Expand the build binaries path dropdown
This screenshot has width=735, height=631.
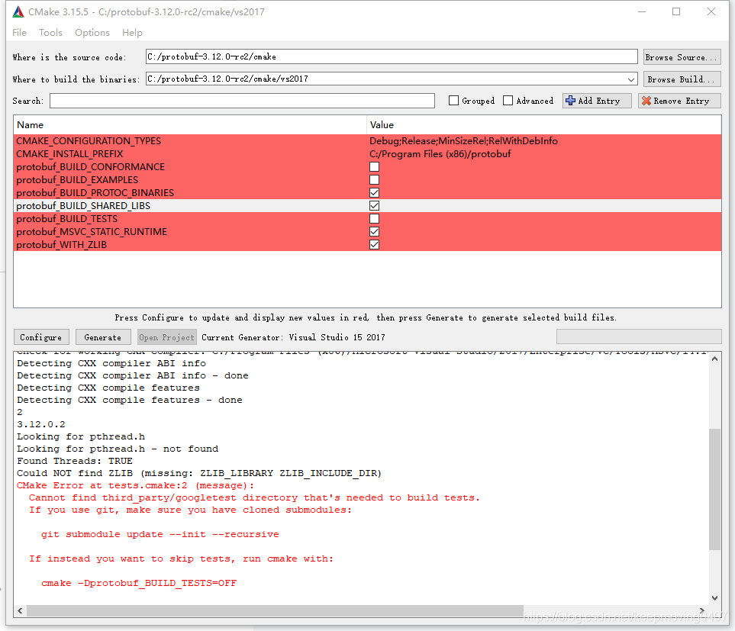631,79
